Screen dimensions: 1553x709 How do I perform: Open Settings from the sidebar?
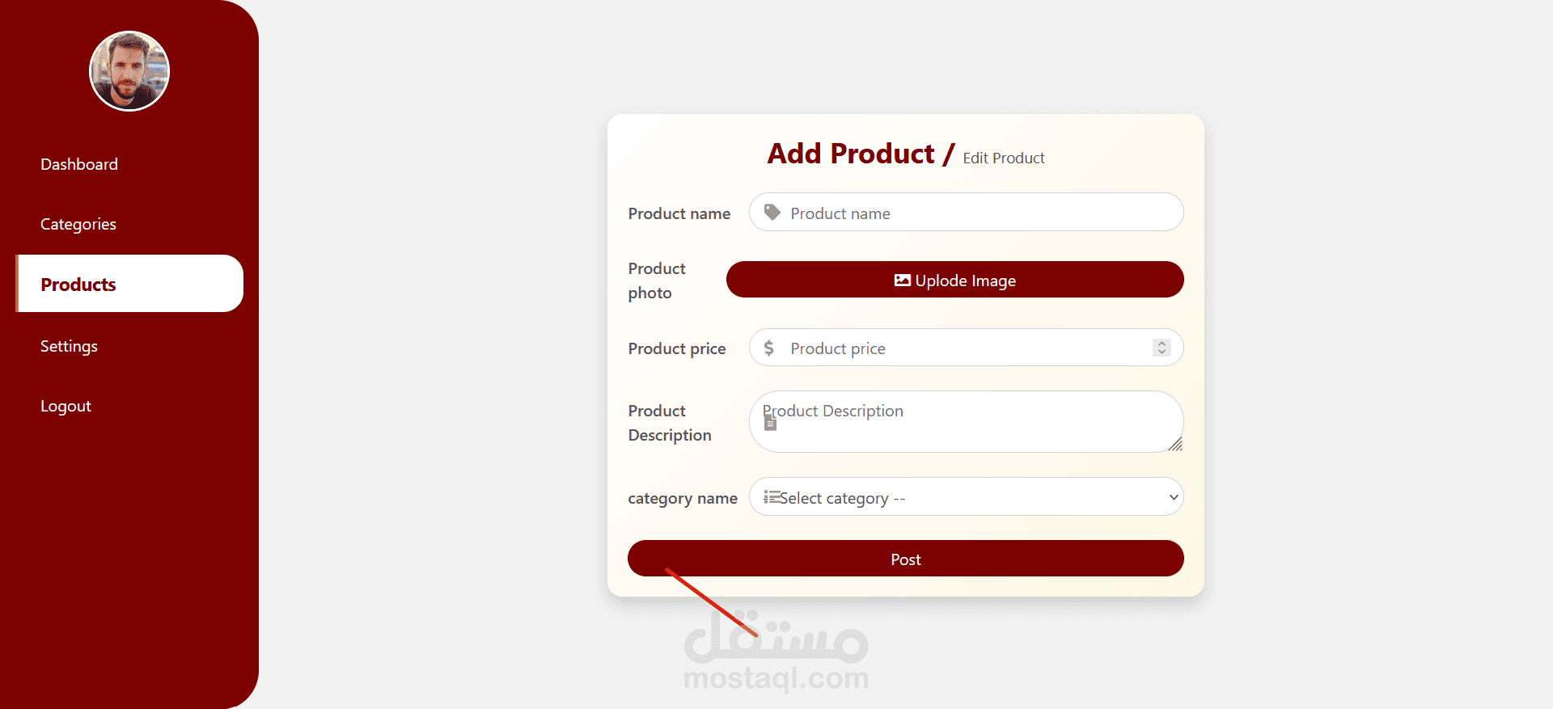coord(69,346)
